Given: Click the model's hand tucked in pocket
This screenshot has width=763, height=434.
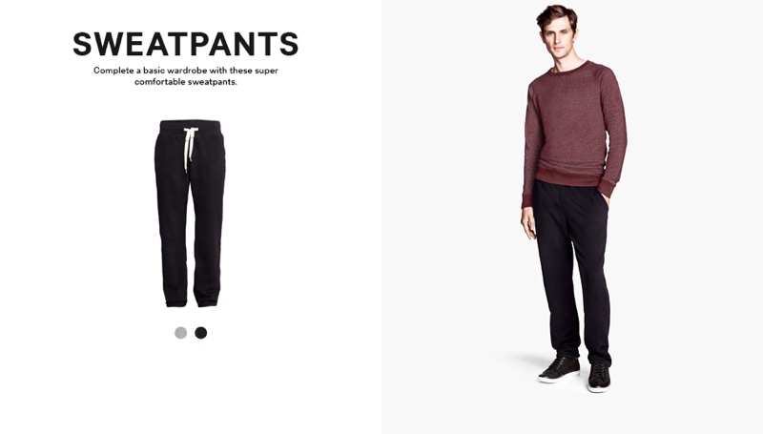Looking at the screenshot, I should [606, 199].
